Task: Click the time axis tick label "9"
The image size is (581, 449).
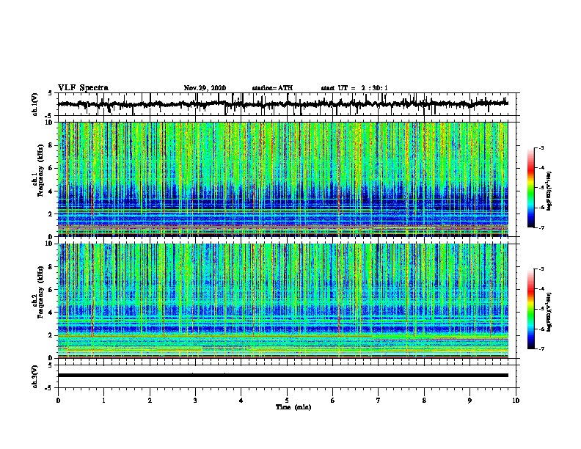Action: 469,401
